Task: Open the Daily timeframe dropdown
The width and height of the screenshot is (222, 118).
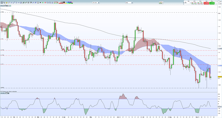Action: click(129, 3)
